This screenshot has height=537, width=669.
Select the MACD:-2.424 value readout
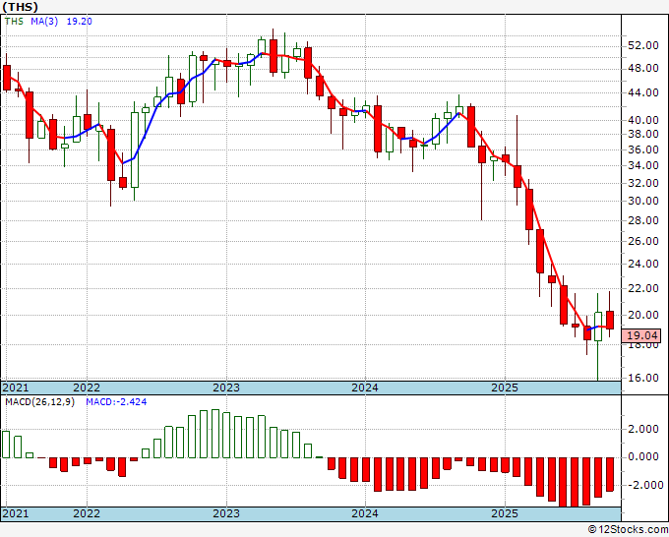pos(116,402)
